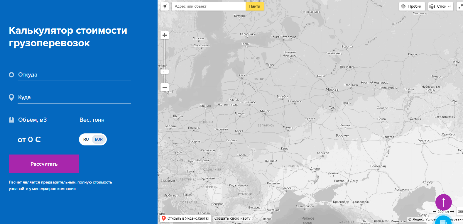Zoom in the map with plus button
Screen dimensions: 463x224
[x=165, y=35]
